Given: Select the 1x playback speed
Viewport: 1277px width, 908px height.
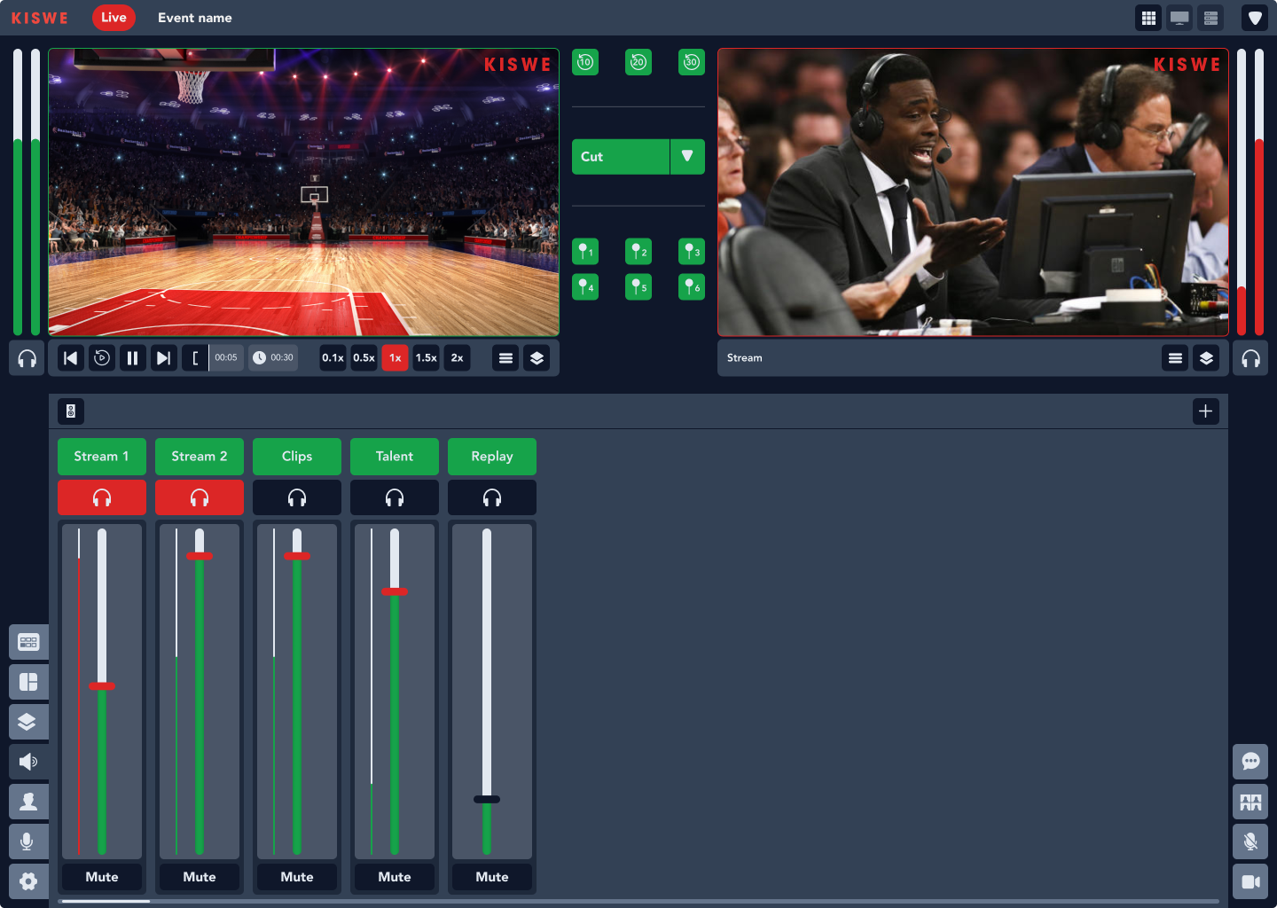Looking at the screenshot, I should pos(396,358).
